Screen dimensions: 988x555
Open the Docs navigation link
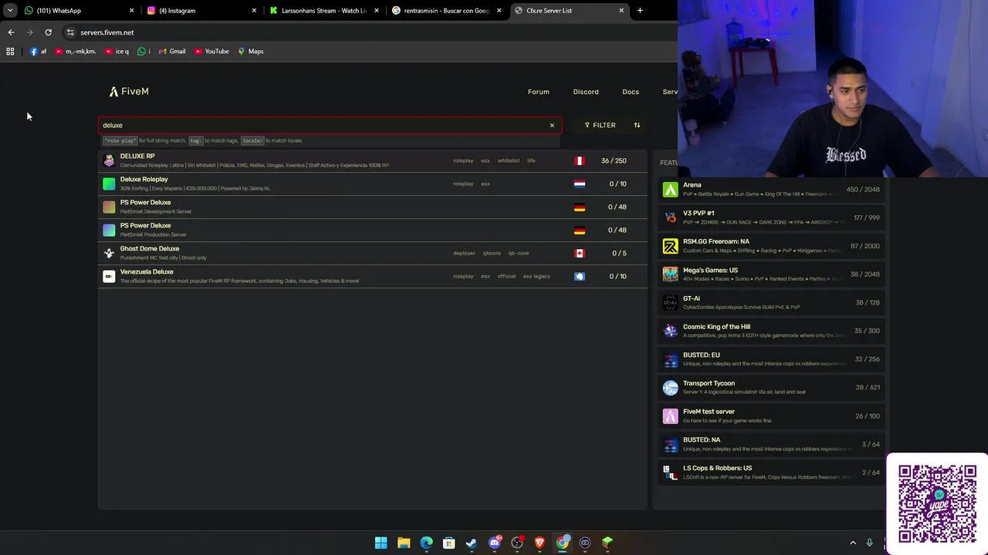631,92
